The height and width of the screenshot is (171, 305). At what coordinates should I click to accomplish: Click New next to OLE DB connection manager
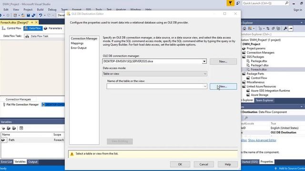pyautogui.click(x=223, y=61)
